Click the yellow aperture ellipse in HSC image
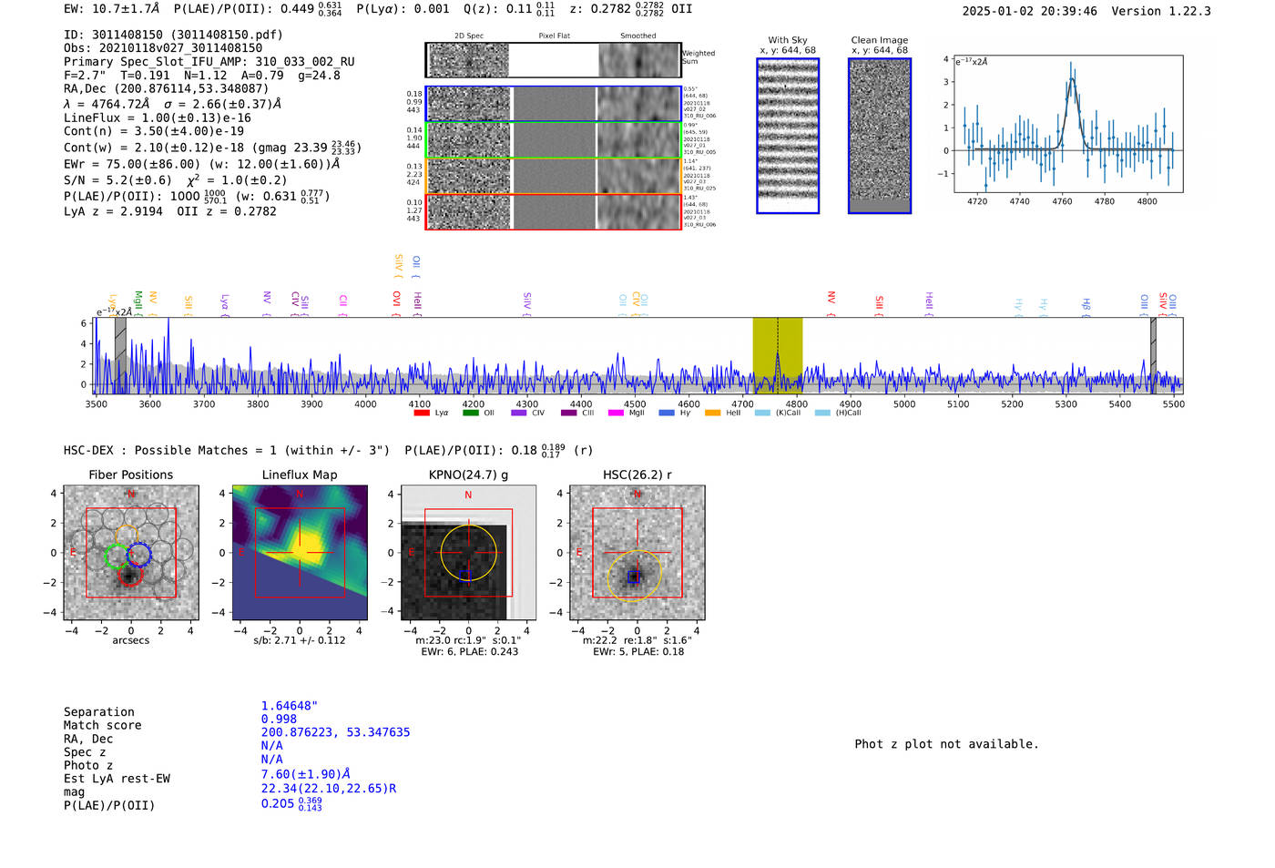Image resolution: width=1275 pixels, height=868 pixels. click(635, 576)
